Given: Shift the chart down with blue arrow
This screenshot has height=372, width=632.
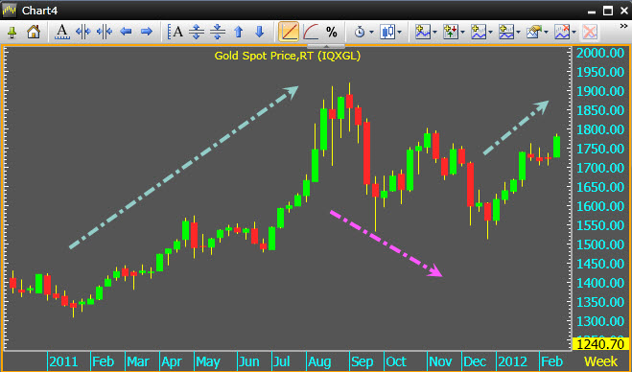Looking at the screenshot, I should click(260, 32).
